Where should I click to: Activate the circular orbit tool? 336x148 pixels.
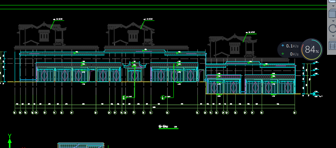pyautogui.click(x=333, y=29)
